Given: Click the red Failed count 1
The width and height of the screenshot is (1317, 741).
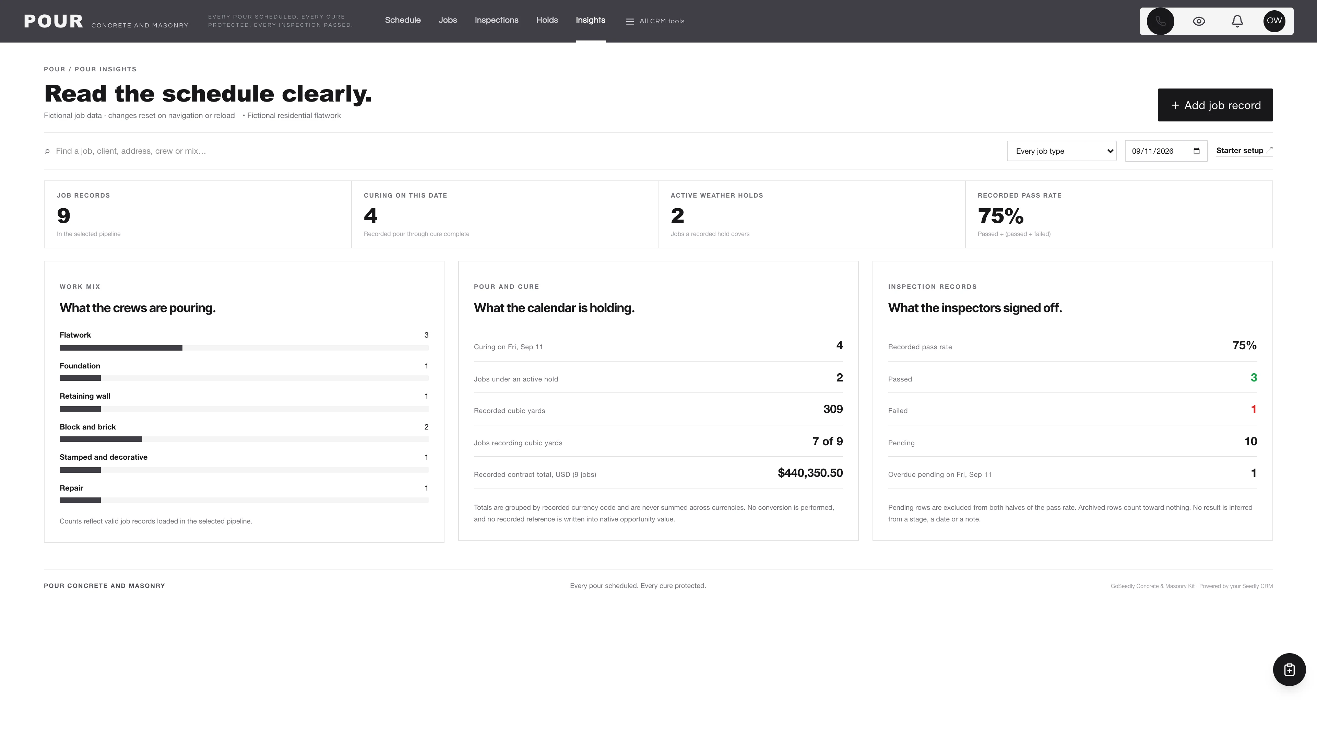Looking at the screenshot, I should click(1253, 409).
